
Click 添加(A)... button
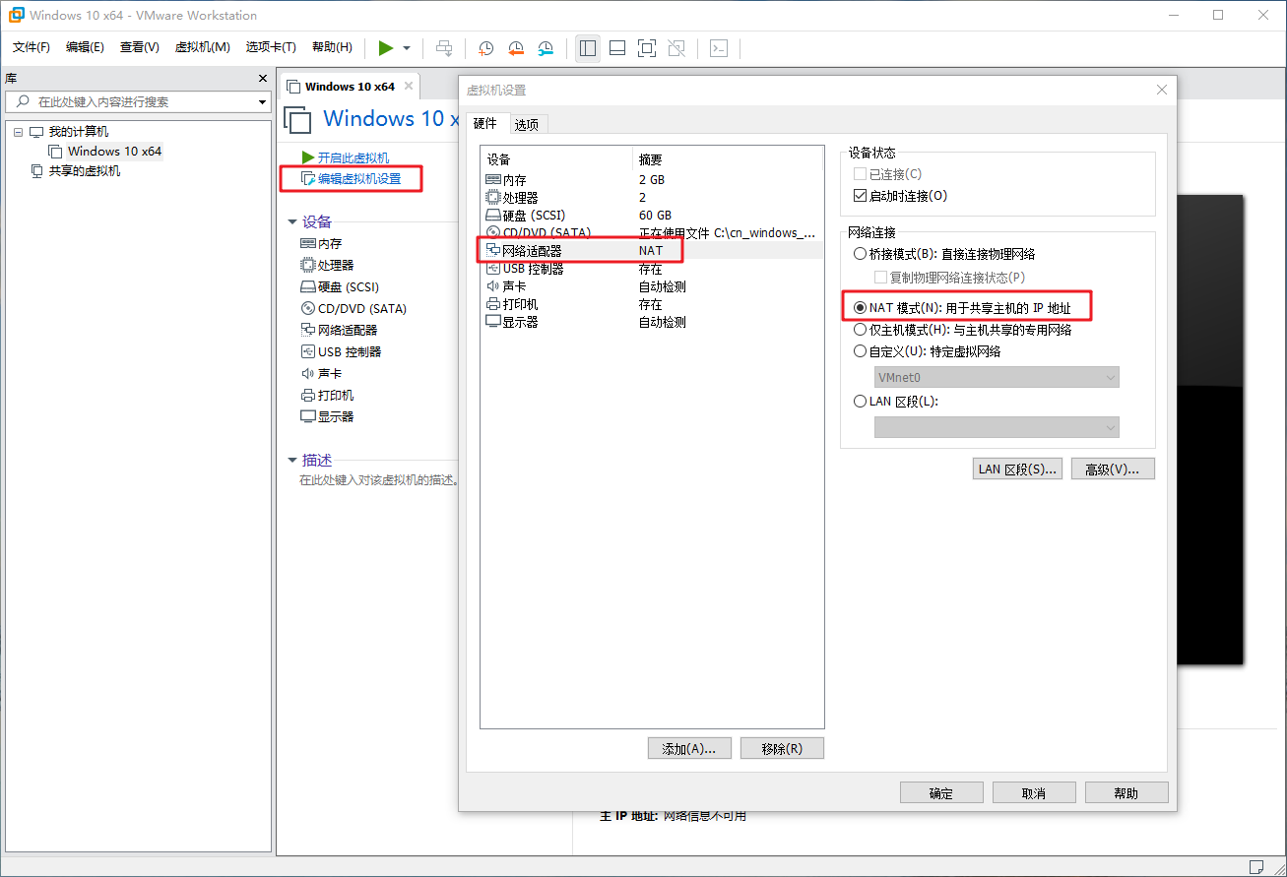pos(689,749)
